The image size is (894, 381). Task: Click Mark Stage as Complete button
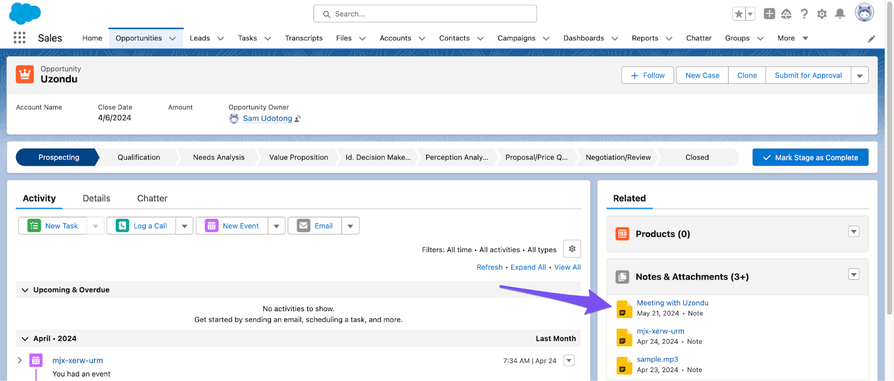(x=810, y=158)
